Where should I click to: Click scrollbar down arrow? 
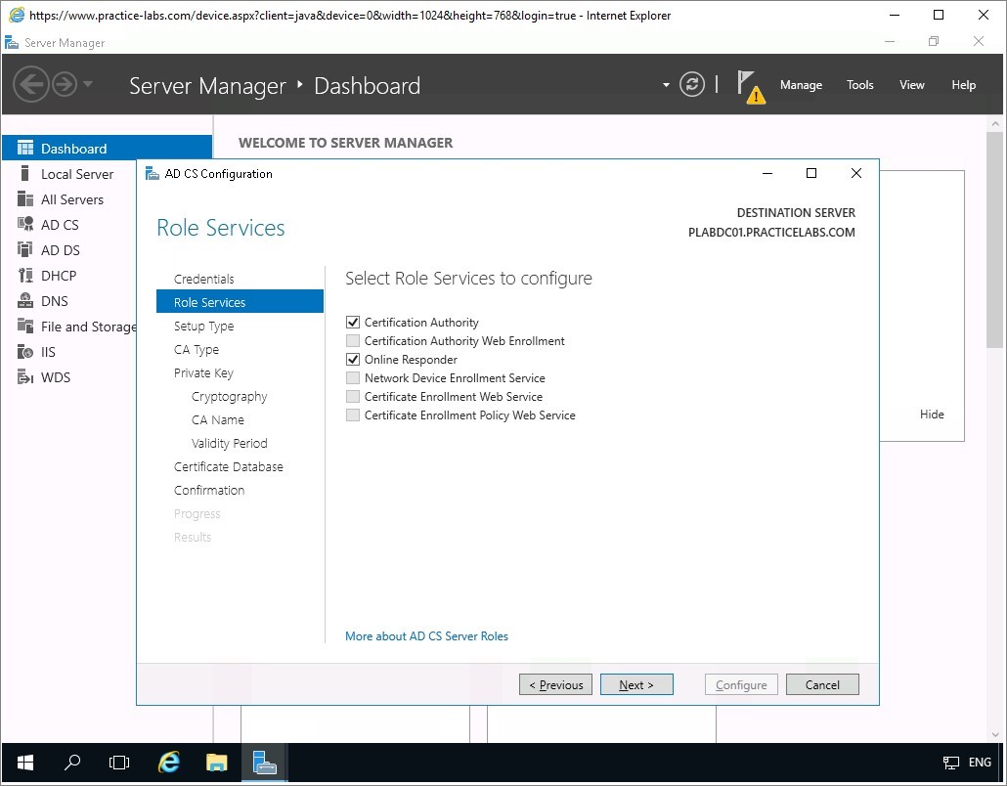coord(995,734)
